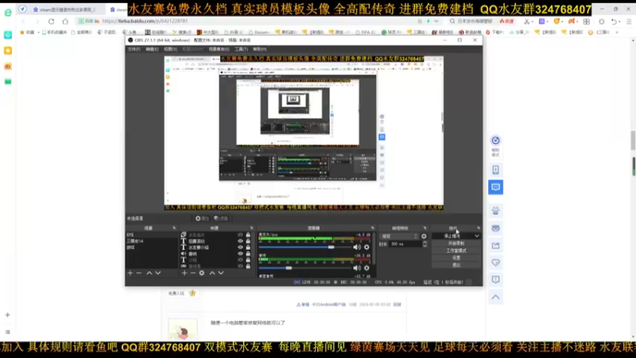Move the selected source up

tap(212, 273)
